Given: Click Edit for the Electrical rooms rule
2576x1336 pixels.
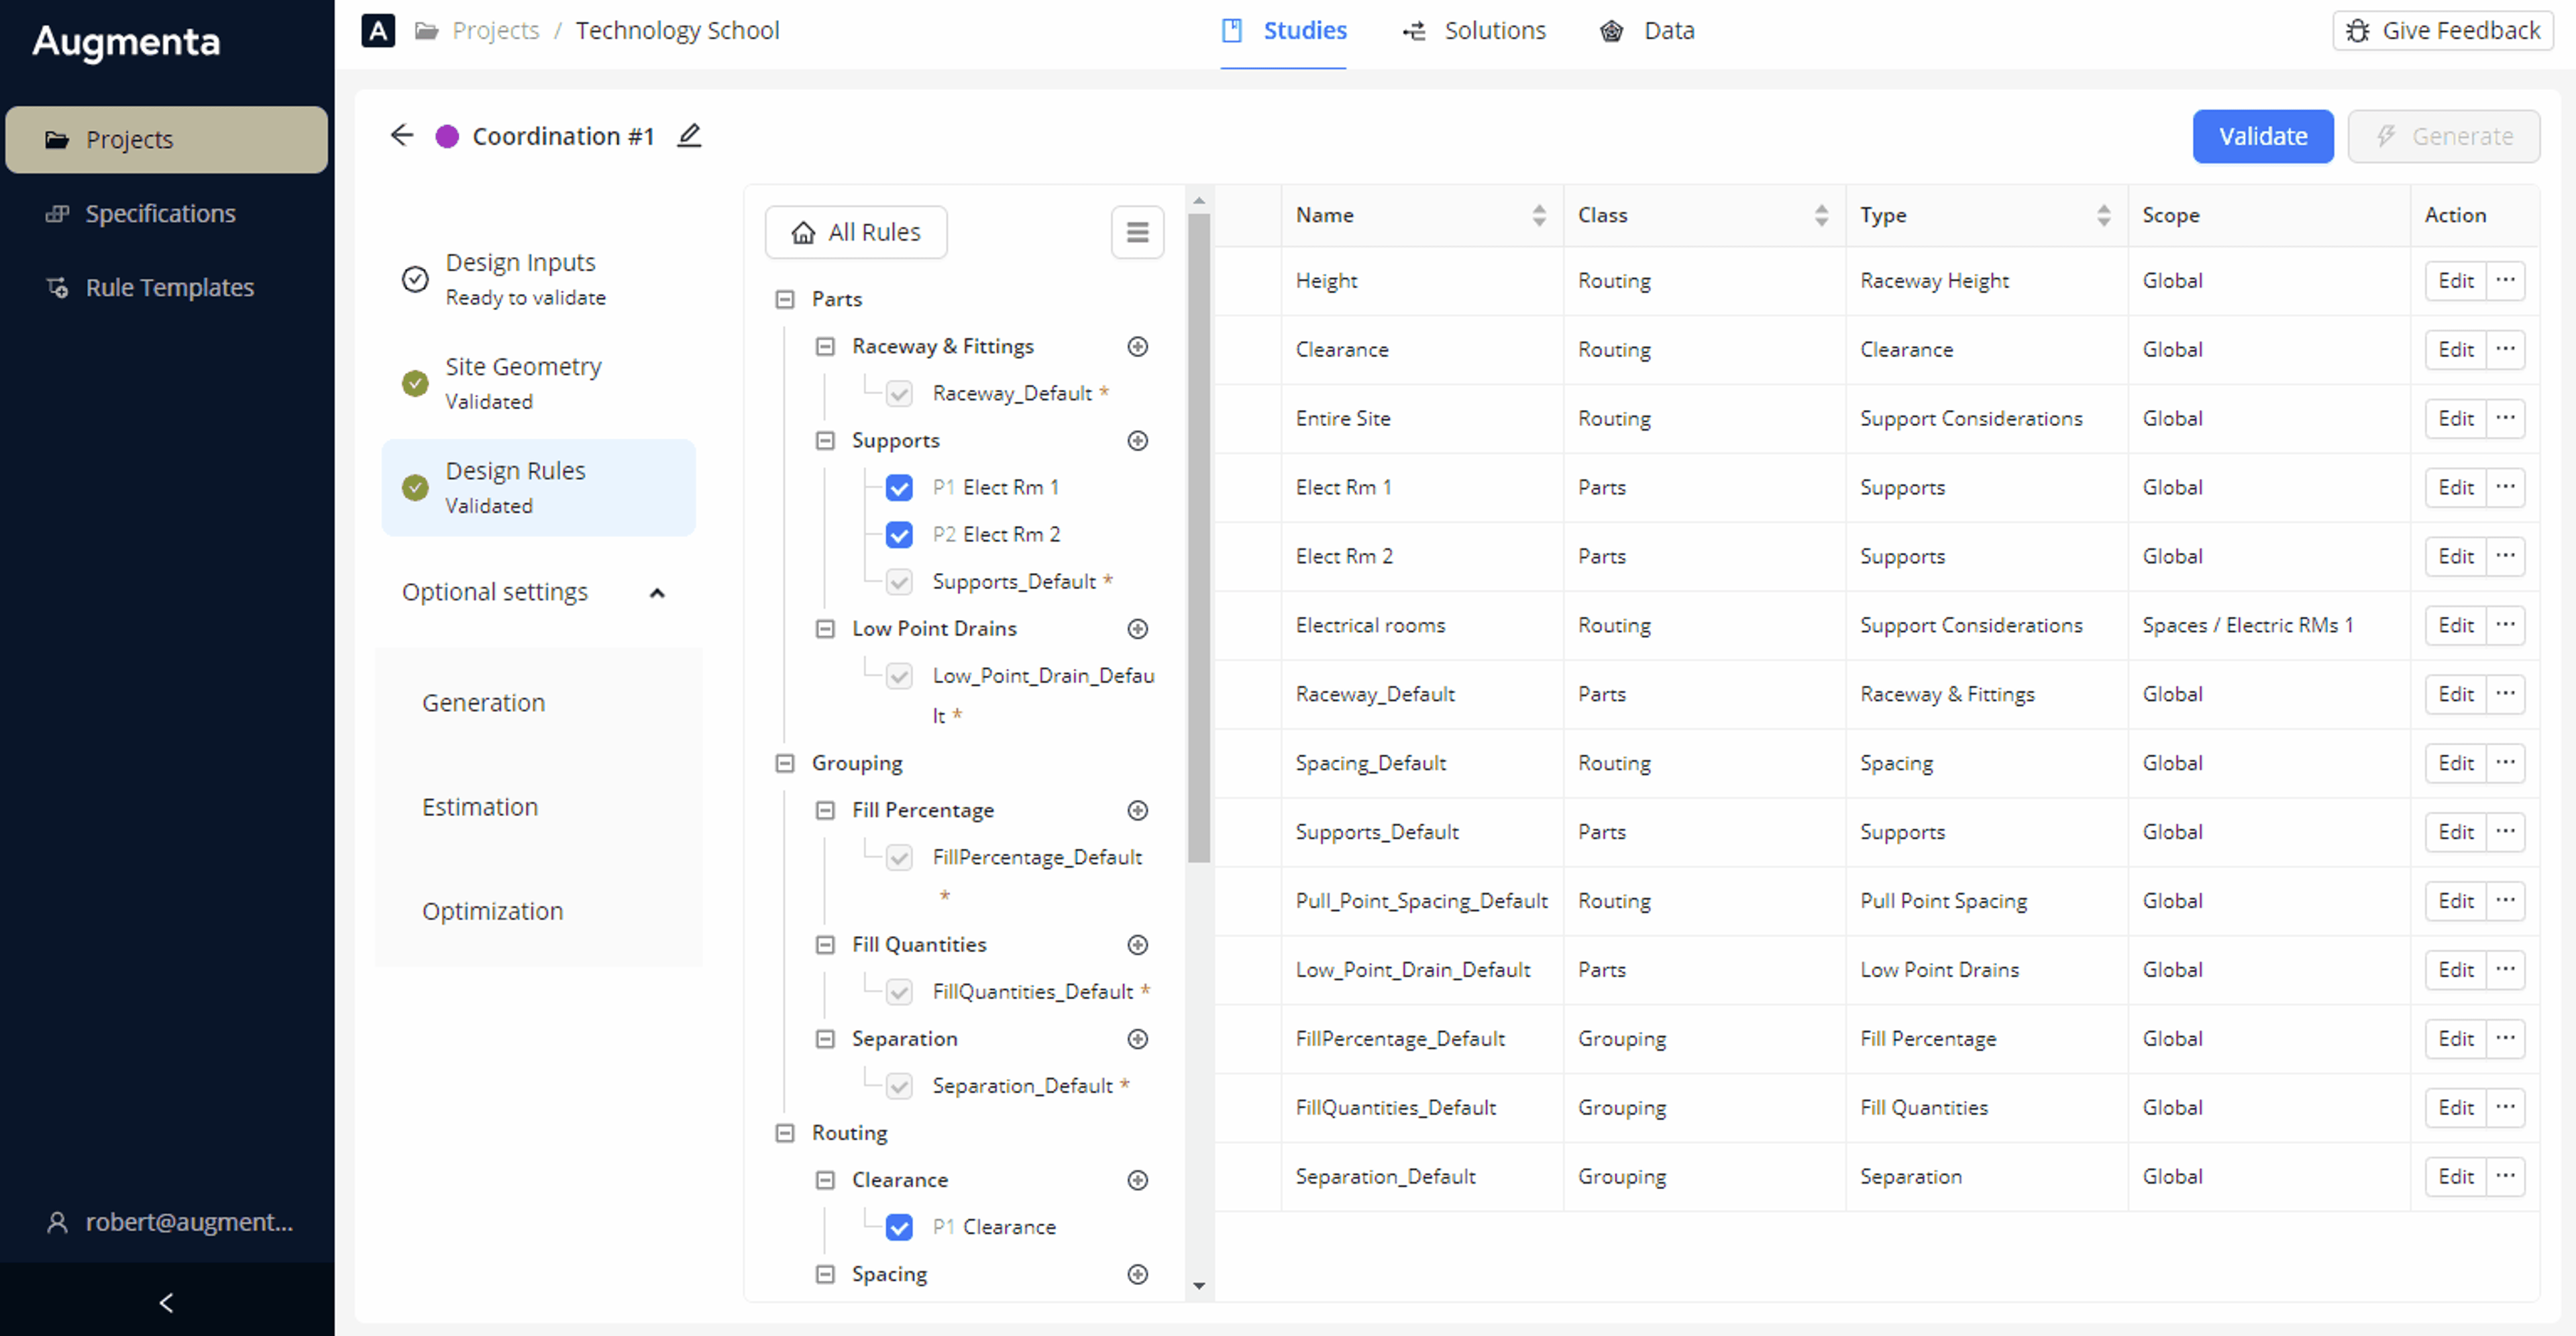Looking at the screenshot, I should [x=2455, y=625].
